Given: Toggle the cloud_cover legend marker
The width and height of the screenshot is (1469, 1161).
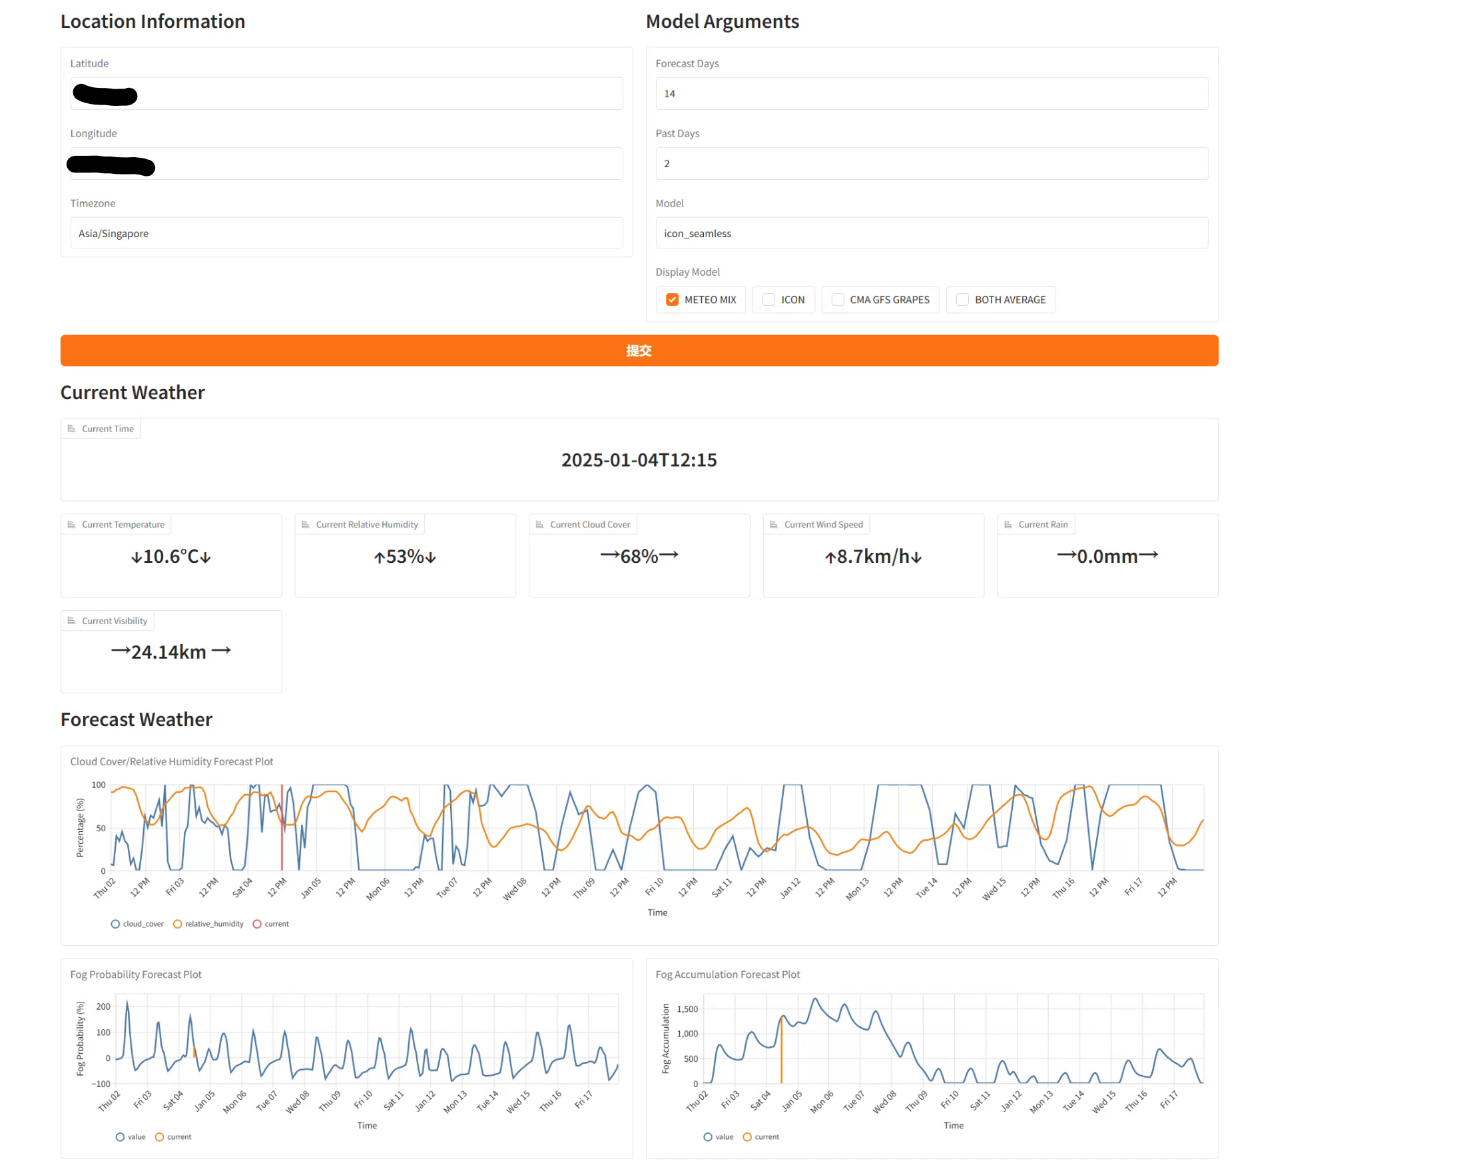Looking at the screenshot, I should pos(115,925).
